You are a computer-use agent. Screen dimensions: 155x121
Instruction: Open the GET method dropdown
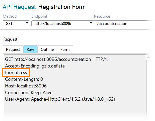pos(16,23)
